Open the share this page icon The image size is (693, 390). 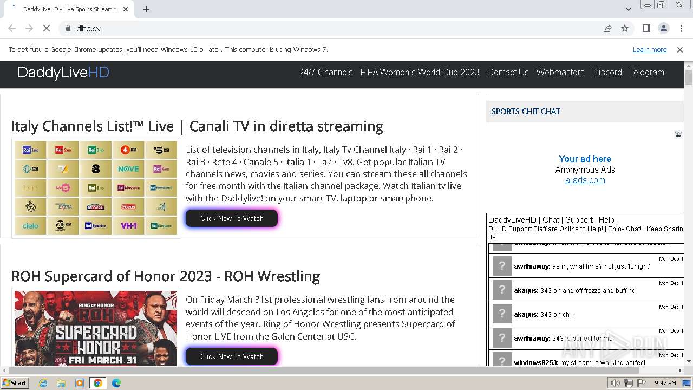607,28
